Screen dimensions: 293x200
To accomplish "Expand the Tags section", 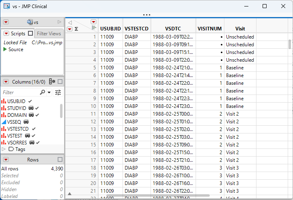I will tap(4, 149).
